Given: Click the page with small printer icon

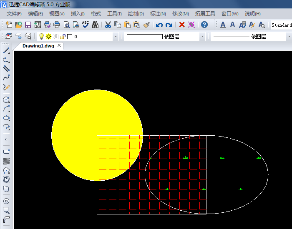Looking at the screenshot, I should [76, 25].
